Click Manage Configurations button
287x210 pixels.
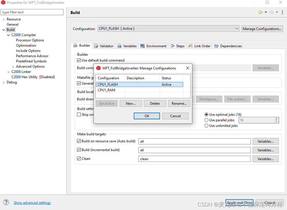tap(262, 29)
